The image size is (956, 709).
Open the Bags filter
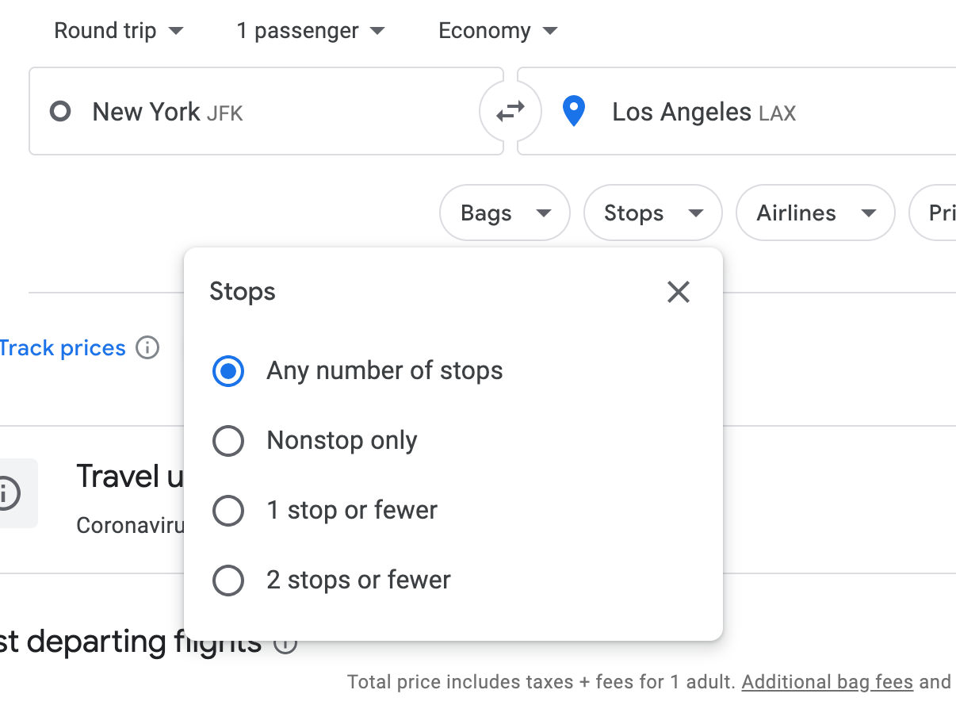click(505, 213)
